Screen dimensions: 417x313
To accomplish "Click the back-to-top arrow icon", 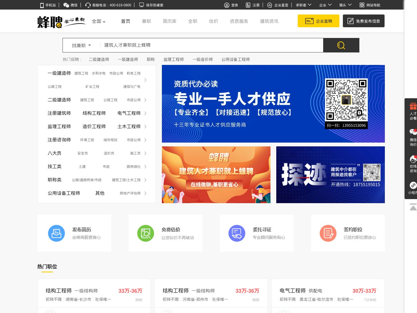I will [413, 207].
